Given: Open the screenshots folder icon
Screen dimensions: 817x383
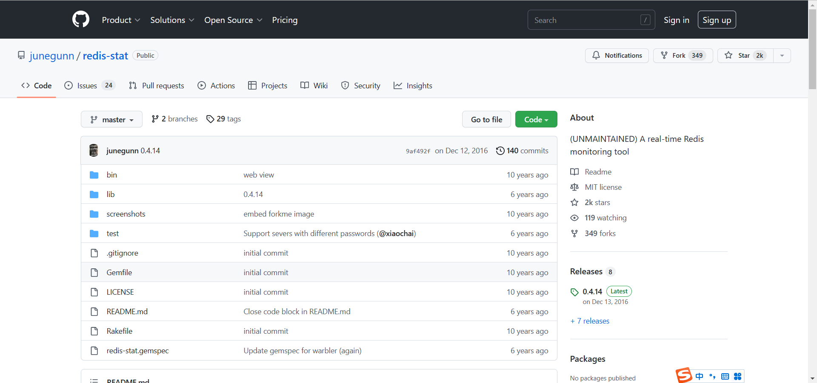Looking at the screenshot, I should point(94,214).
